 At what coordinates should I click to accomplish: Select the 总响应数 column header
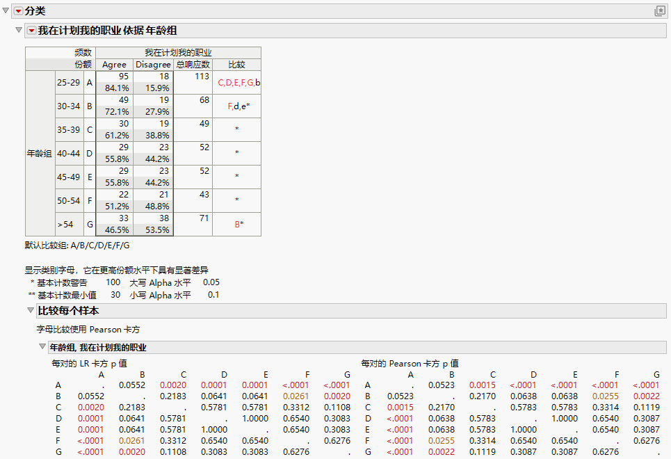click(193, 65)
